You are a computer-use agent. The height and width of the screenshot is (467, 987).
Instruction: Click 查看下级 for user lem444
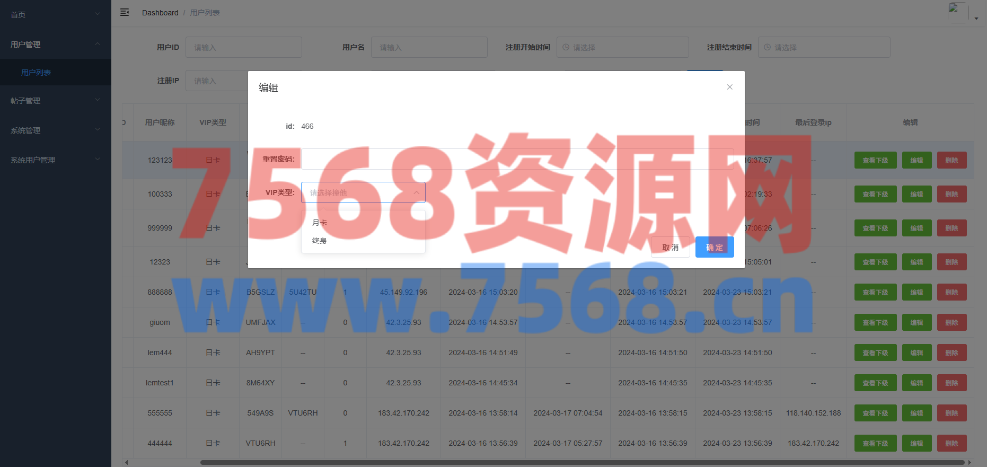pyautogui.click(x=876, y=353)
